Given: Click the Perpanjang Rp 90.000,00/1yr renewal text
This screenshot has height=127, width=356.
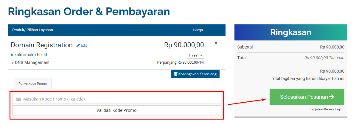Looking at the screenshot, I should [x=181, y=62].
